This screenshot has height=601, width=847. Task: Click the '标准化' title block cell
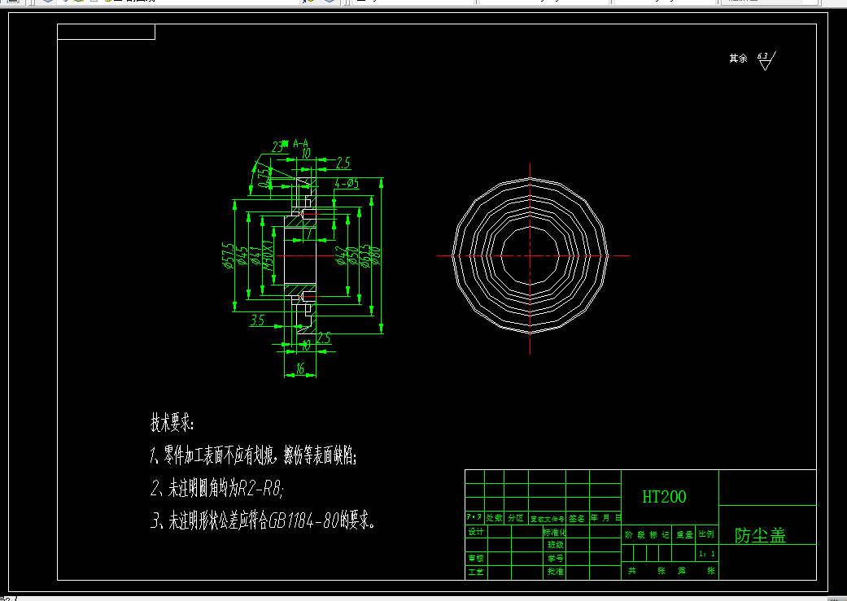(554, 532)
